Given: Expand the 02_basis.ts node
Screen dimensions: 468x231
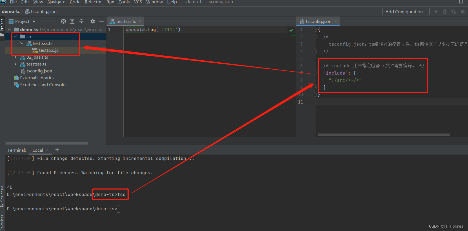Looking at the screenshot, I should 16,57.
